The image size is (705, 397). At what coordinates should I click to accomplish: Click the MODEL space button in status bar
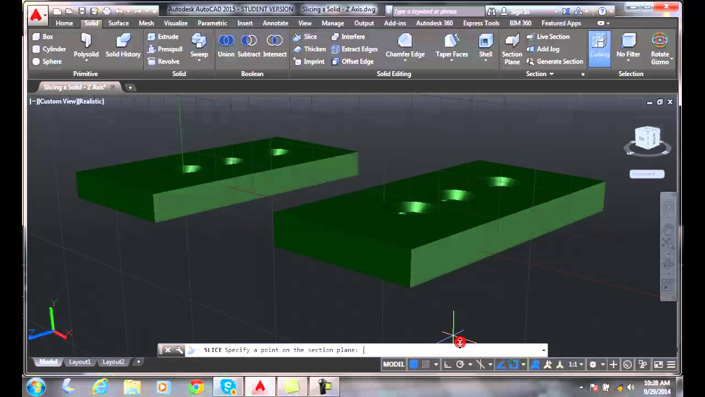tap(393, 364)
